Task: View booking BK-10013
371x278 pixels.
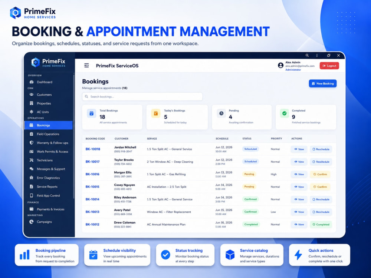Action: pos(299,212)
